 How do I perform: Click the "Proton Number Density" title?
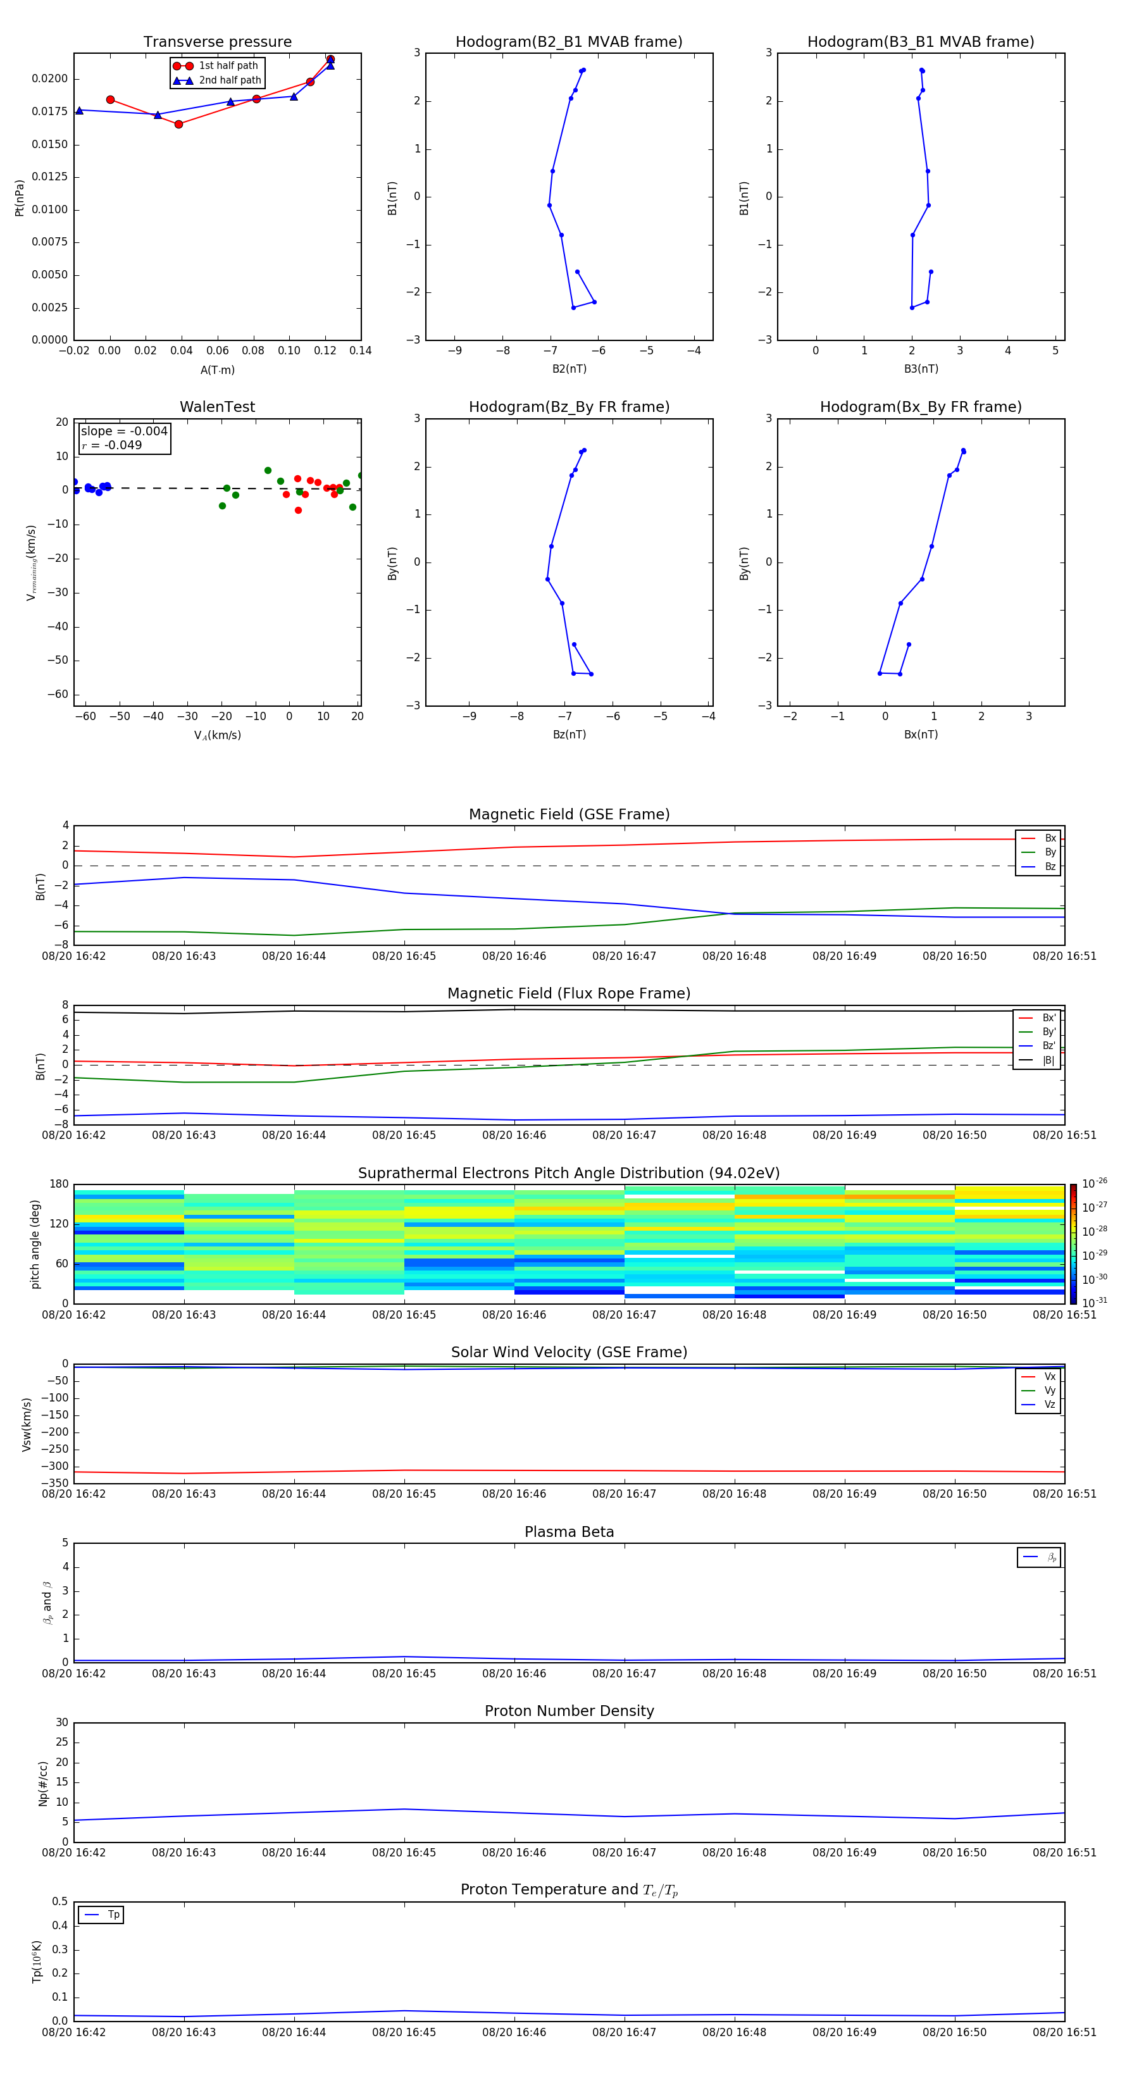[569, 1711]
